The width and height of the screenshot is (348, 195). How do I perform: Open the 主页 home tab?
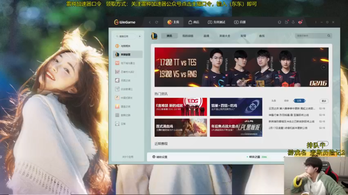[x=173, y=22]
